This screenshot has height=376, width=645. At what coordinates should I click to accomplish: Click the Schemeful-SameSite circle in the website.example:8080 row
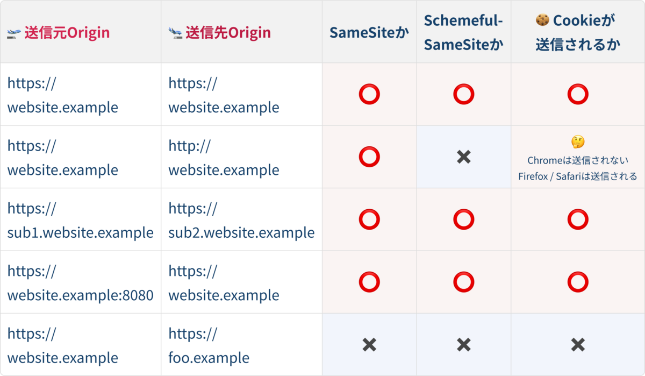(463, 282)
